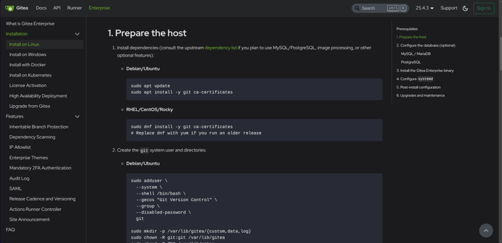Jump to 1. Prepare the host in contents
Viewport: 502px width, 243px height.
click(411, 37)
